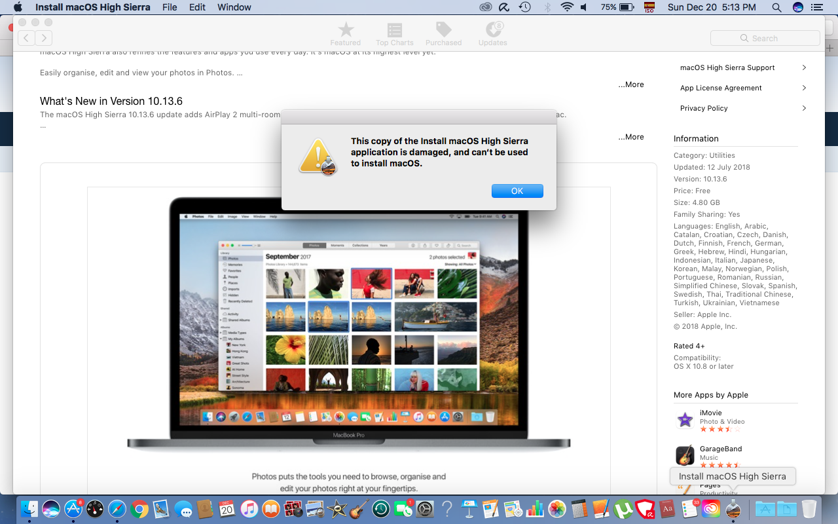Go back with the App Store back arrow
Screen dimensions: 838x524
(x=26, y=38)
